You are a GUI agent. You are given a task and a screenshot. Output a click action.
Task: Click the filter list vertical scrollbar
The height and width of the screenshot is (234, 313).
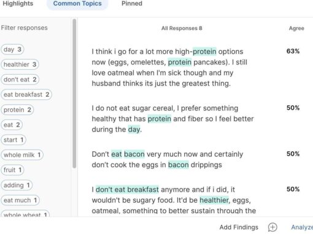click(74, 94)
